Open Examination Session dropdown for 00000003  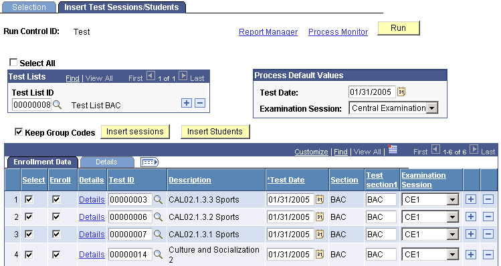pos(452,200)
